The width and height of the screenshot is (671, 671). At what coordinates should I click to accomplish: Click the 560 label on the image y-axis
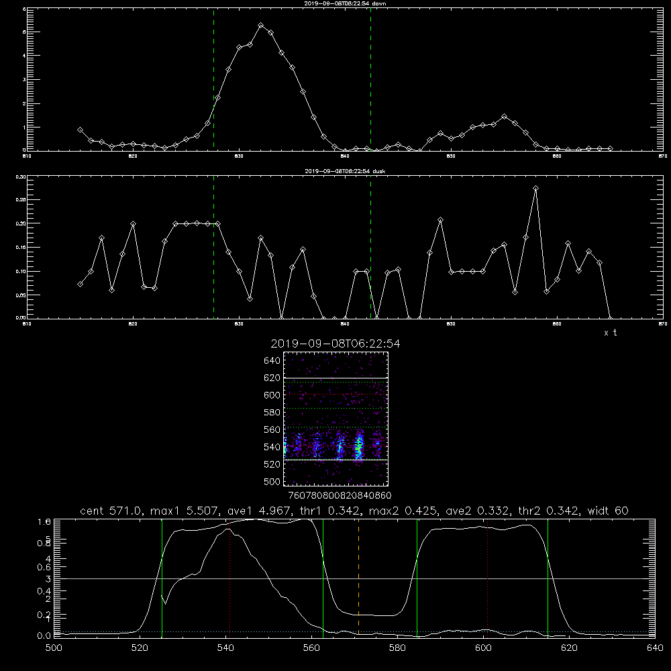tap(272, 429)
